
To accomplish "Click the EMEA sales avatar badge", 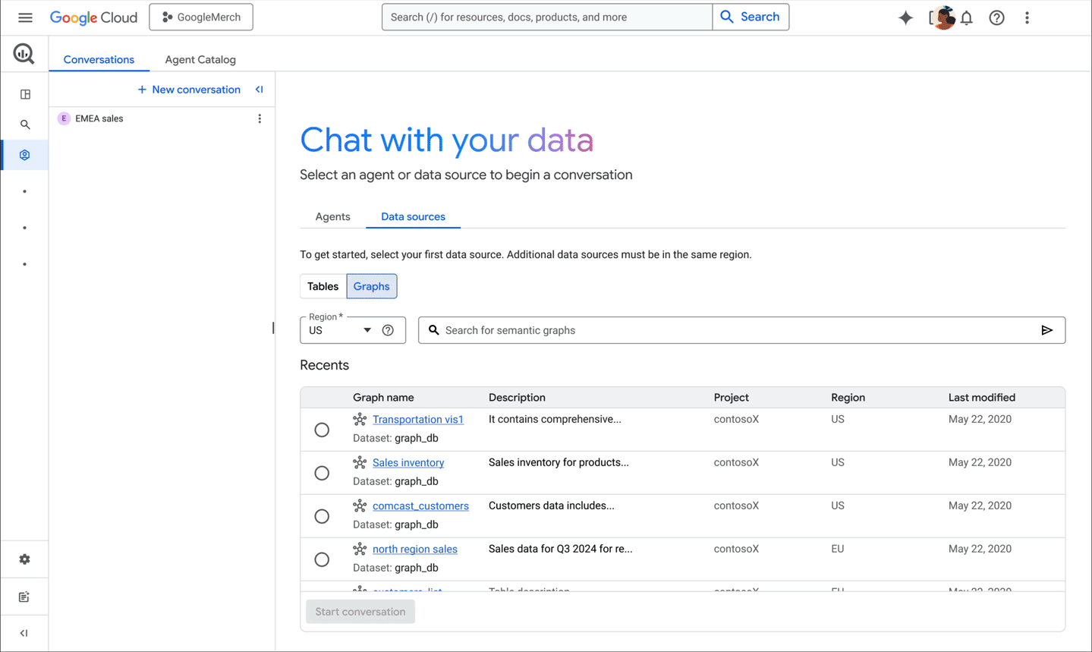I will coord(64,118).
